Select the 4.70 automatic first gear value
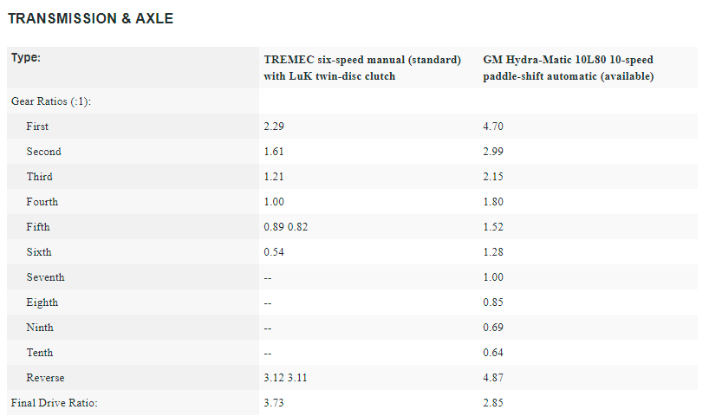 coord(493,127)
